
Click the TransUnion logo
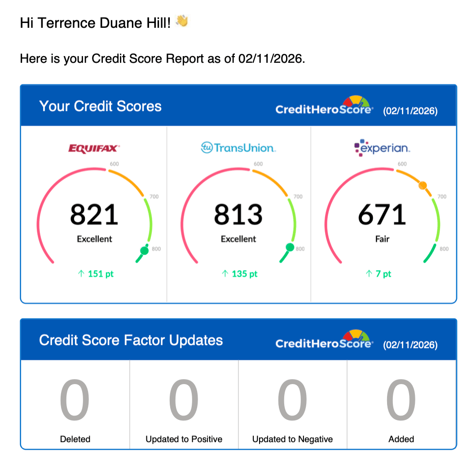point(238,148)
